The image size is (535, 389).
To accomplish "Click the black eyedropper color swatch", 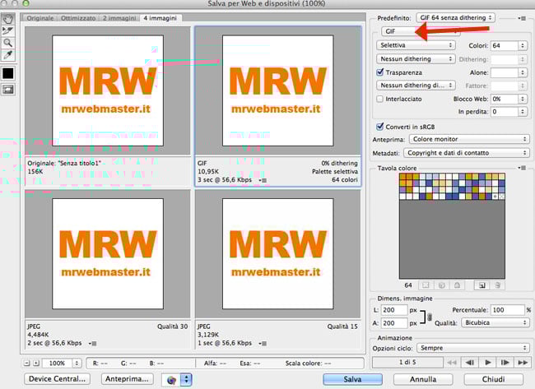I will [8, 73].
